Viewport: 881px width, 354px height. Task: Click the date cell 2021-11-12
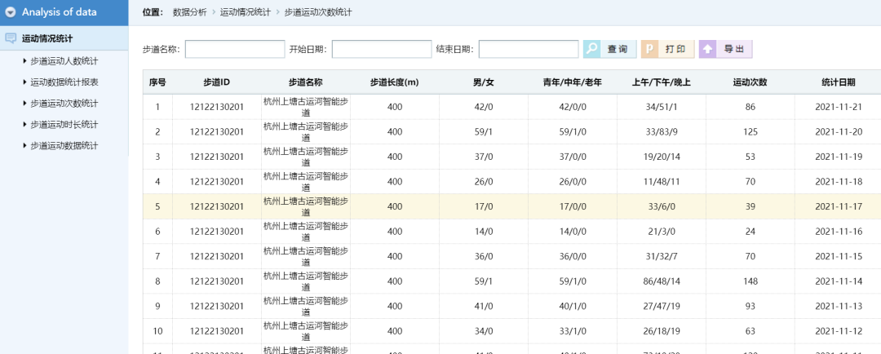coord(839,331)
